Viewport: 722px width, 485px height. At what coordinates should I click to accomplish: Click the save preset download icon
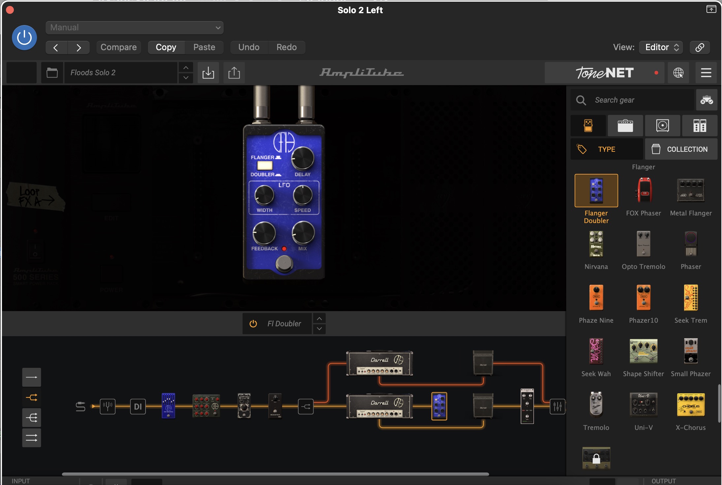click(x=208, y=73)
